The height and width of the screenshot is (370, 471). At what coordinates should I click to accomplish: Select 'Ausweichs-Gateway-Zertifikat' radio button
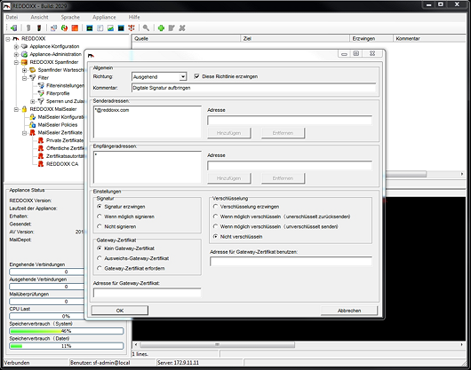[100, 258]
